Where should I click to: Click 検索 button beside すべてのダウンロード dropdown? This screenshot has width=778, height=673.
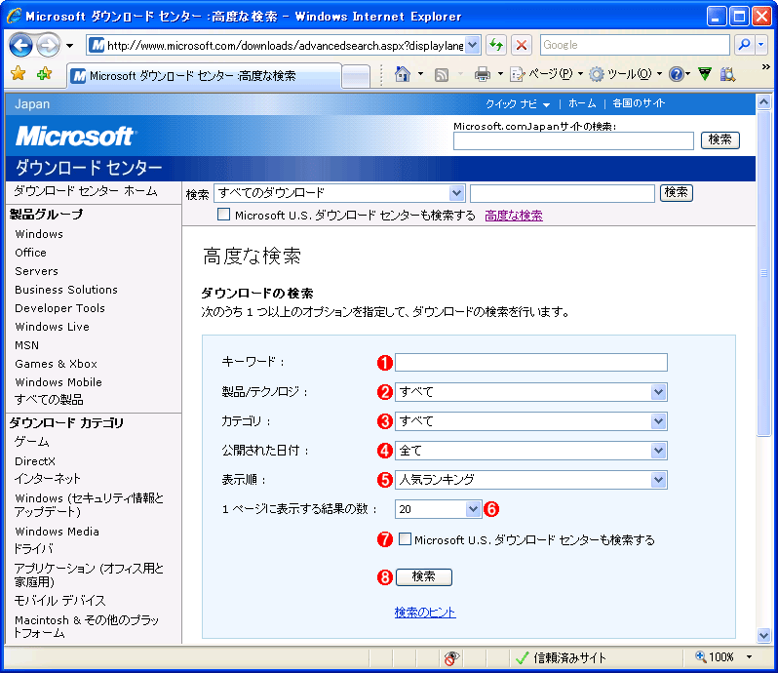click(677, 192)
